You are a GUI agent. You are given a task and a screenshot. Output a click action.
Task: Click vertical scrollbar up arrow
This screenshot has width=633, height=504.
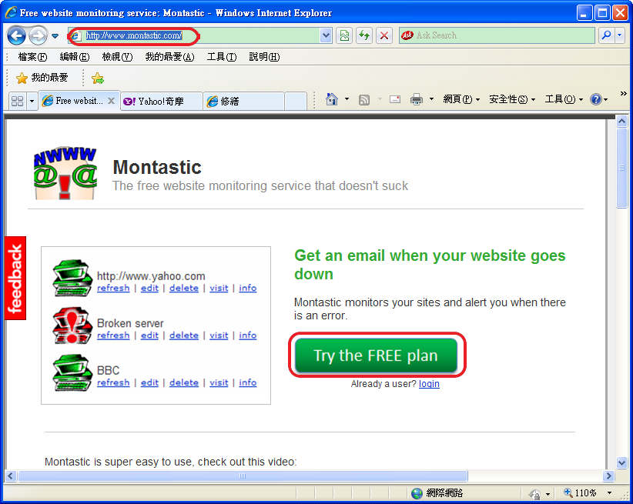tap(621, 122)
